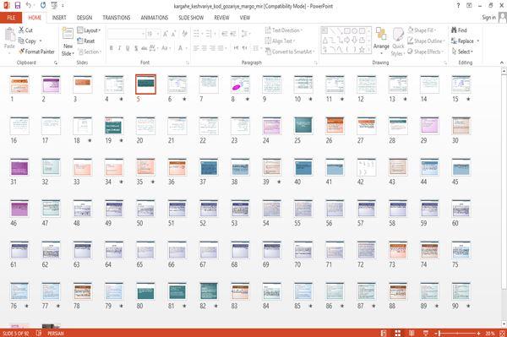The width and height of the screenshot is (507, 337).
Task: Clear all formatting with the eraser A icon
Action: (184, 34)
